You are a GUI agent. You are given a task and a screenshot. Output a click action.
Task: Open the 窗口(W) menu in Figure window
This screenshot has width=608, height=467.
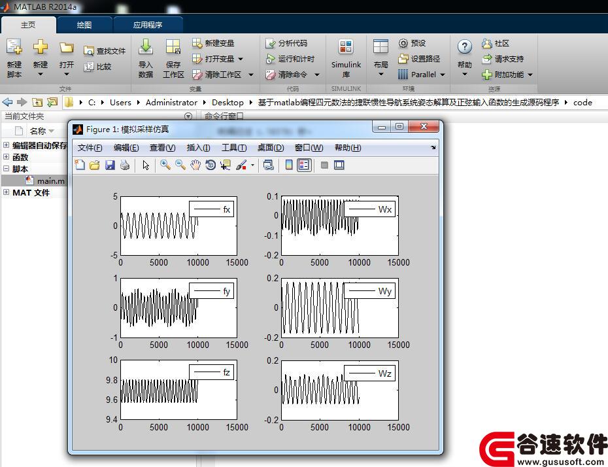309,148
